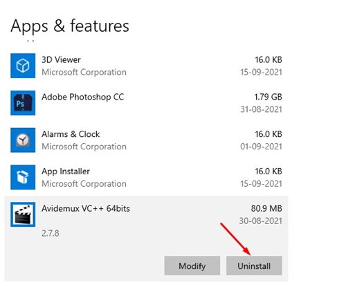Click the 30-08-2021 install date
This screenshot has height=287, width=346.
coord(261,221)
